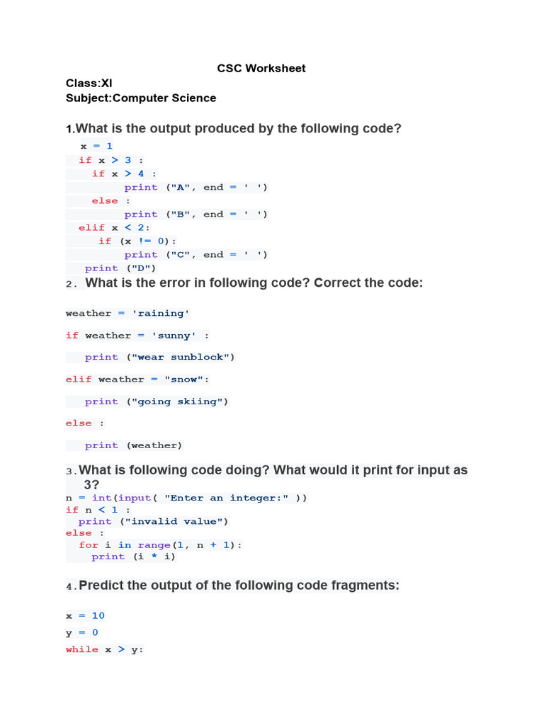Click the print "going skiing" line
The width and height of the screenshot is (544, 725).
[x=157, y=401]
